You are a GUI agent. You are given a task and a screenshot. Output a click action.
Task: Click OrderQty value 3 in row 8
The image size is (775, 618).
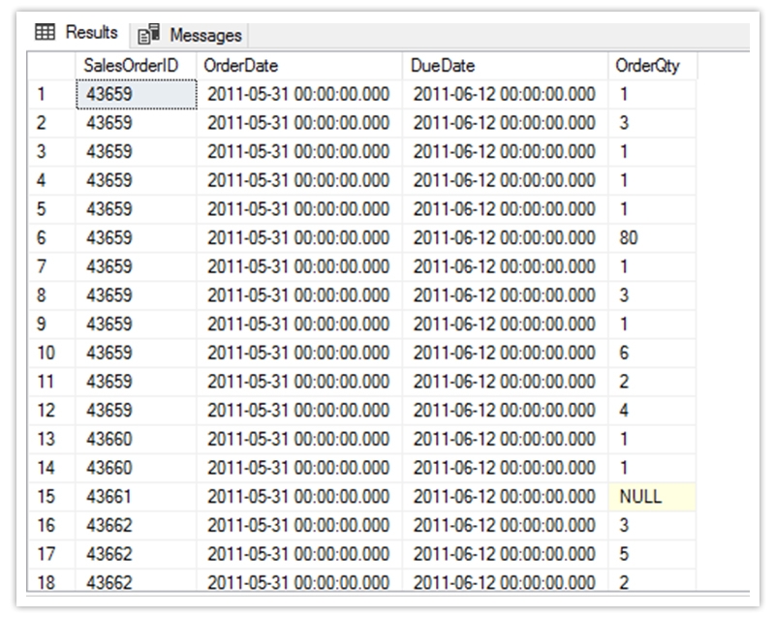click(652, 295)
